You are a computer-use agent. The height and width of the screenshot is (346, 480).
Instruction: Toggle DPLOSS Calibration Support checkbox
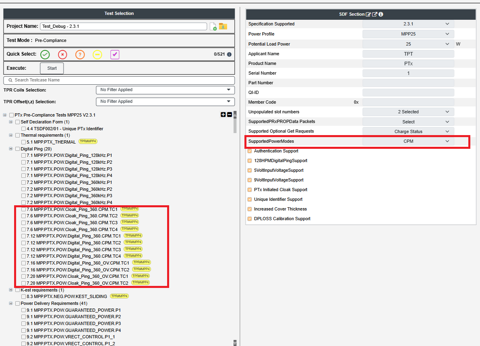click(x=250, y=219)
